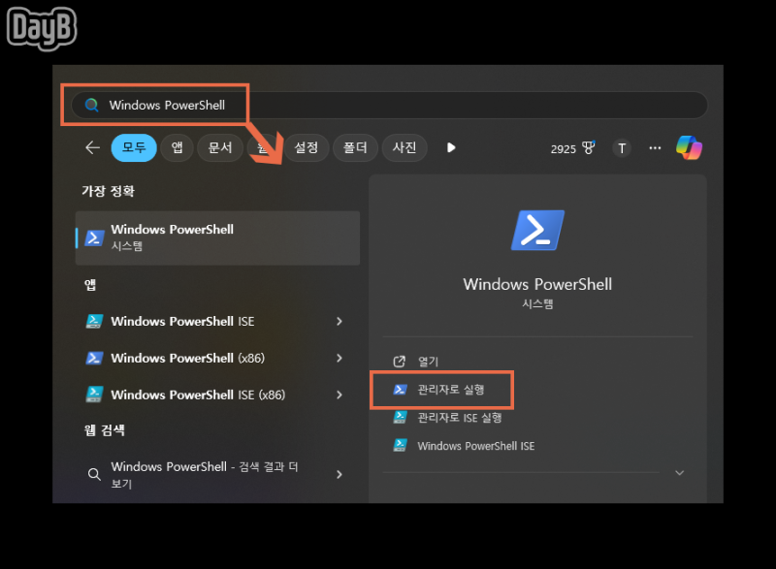Select the Windows PowerShell best match result
Viewport: 776px width, 569px height.
tap(217, 237)
